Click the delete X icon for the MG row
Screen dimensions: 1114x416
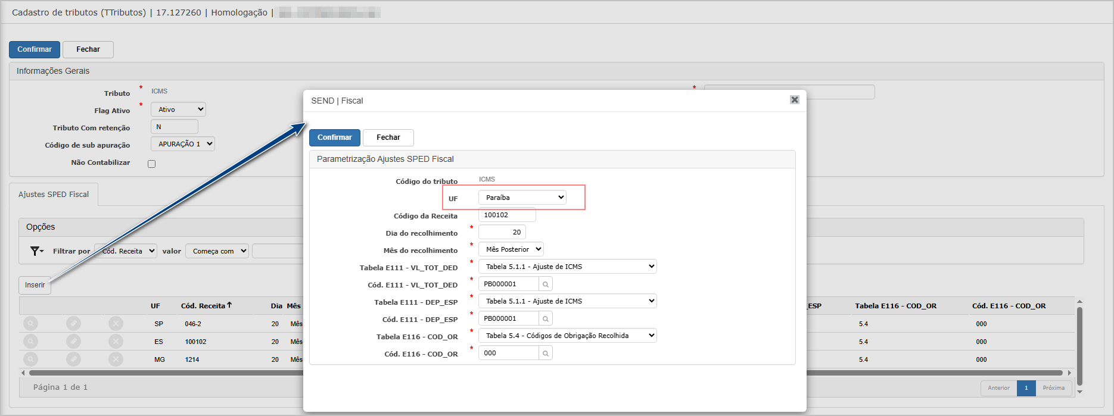[116, 359]
